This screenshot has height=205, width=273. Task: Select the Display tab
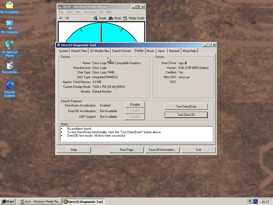click(139, 50)
